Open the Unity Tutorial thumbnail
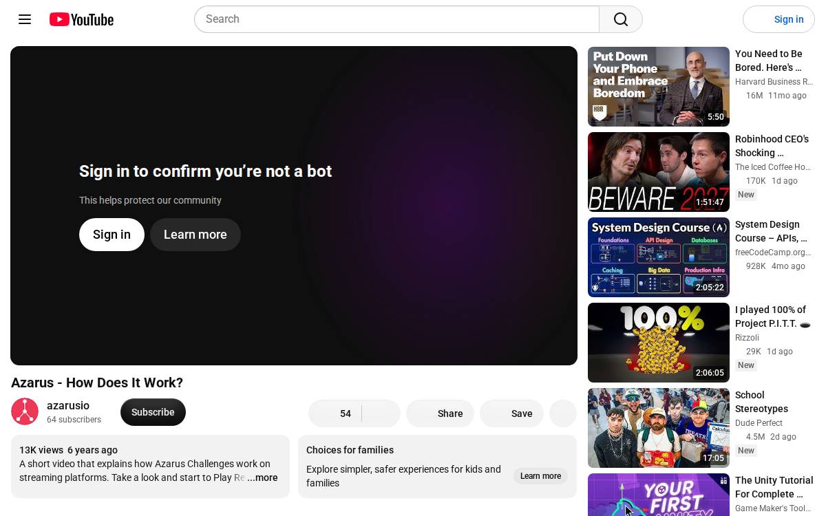The width and height of the screenshot is (826, 516). 659,495
